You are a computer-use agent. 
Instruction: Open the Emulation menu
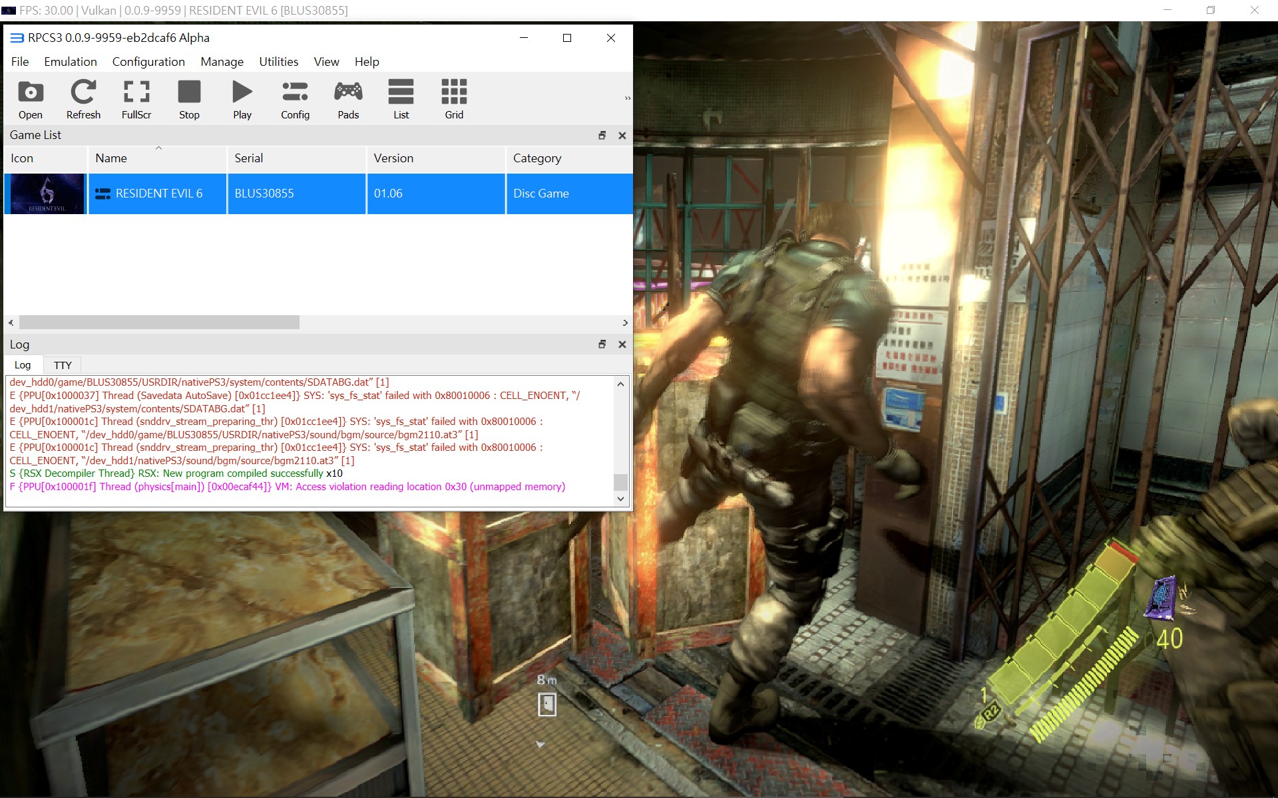pyautogui.click(x=71, y=62)
